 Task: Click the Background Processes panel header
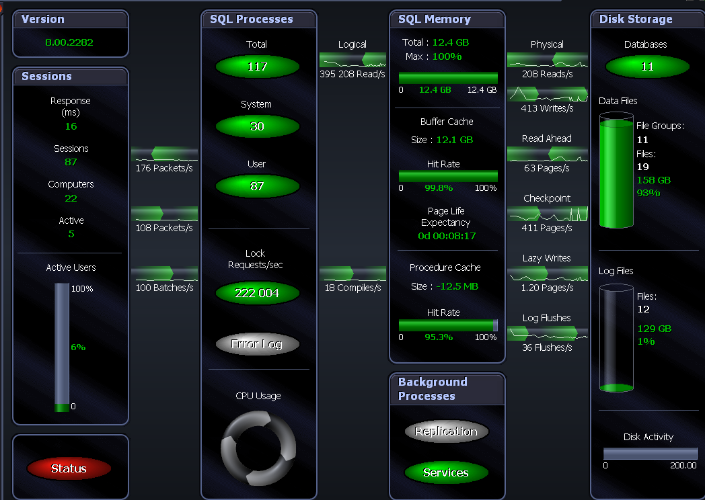click(x=447, y=389)
